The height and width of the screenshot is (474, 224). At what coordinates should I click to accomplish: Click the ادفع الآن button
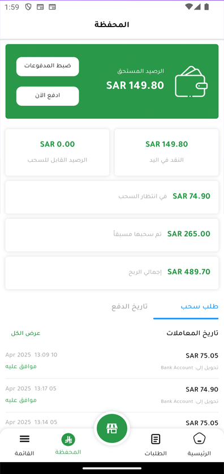click(48, 96)
